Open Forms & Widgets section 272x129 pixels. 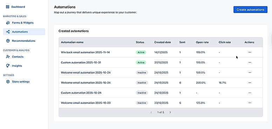tap(23, 23)
